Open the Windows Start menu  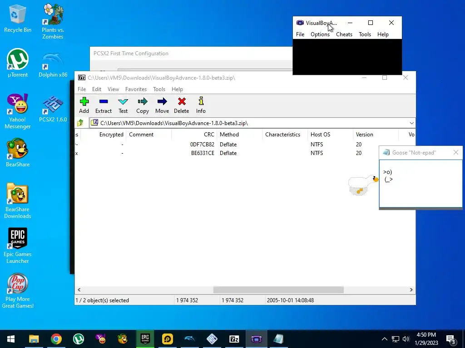(x=11, y=339)
